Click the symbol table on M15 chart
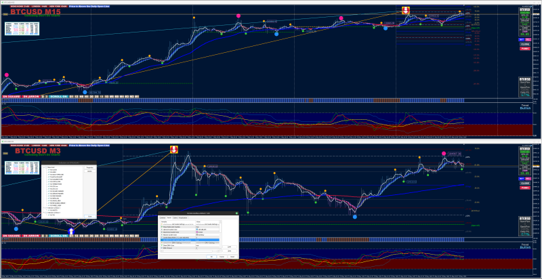542x279 pixels. pyautogui.click(x=22, y=28)
